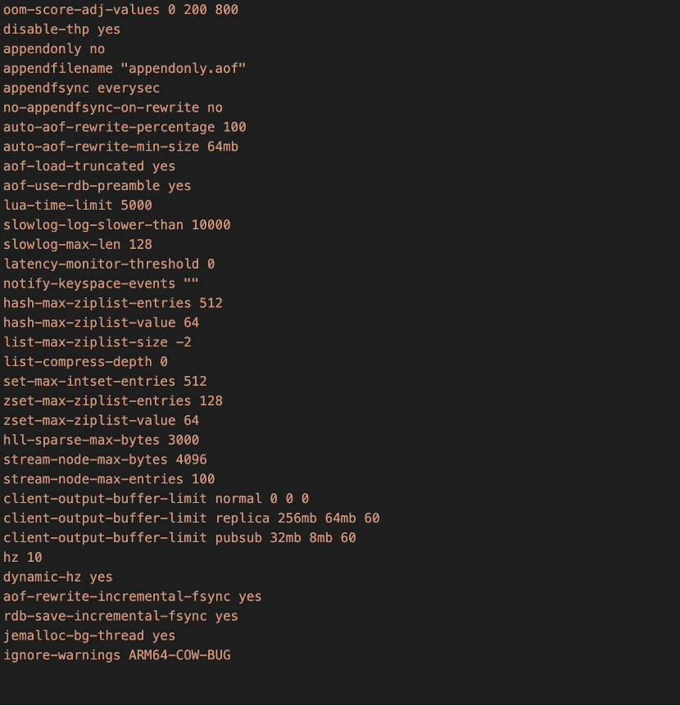Image resolution: width=680 pixels, height=706 pixels.
Task: Click the 'appendonly no' line
Action: click(54, 49)
